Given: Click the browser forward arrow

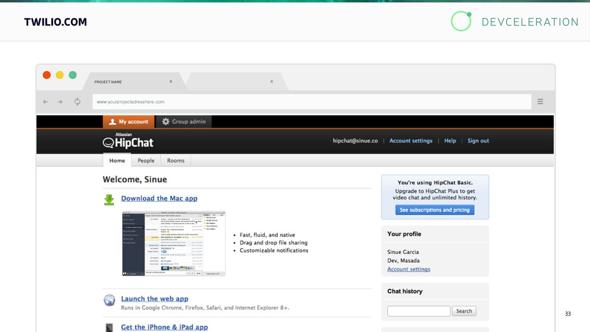Looking at the screenshot, I should pyautogui.click(x=60, y=101).
